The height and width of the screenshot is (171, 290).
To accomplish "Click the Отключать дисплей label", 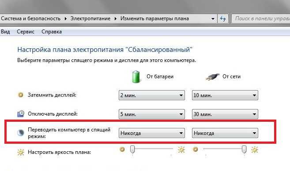I will click(x=53, y=114).
